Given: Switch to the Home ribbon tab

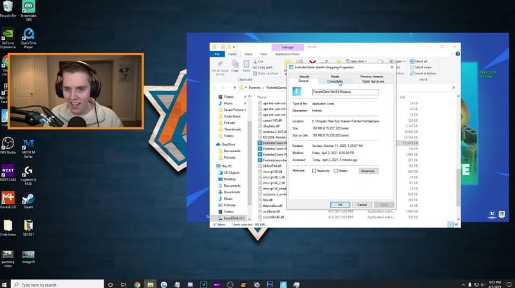Looking at the screenshot, I should (232, 54).
